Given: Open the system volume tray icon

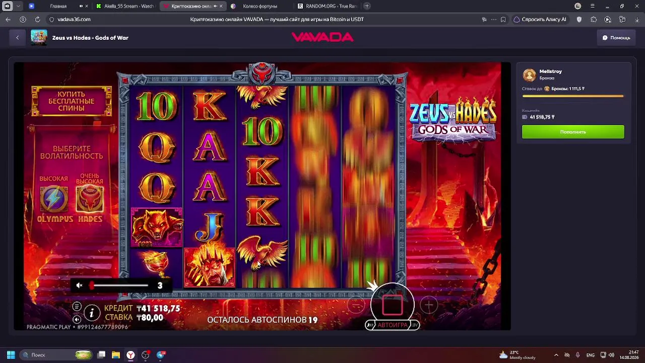Looking at the screenshot, I should pyautogui.click(x=611, y=355).
